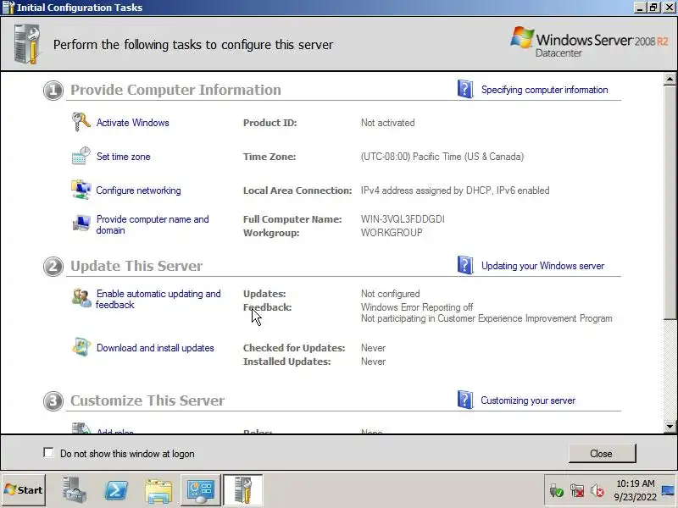This screenshot has height=508, width=678.
Task: Click the Updates Not configured value
Action: (x=390, y=294)
